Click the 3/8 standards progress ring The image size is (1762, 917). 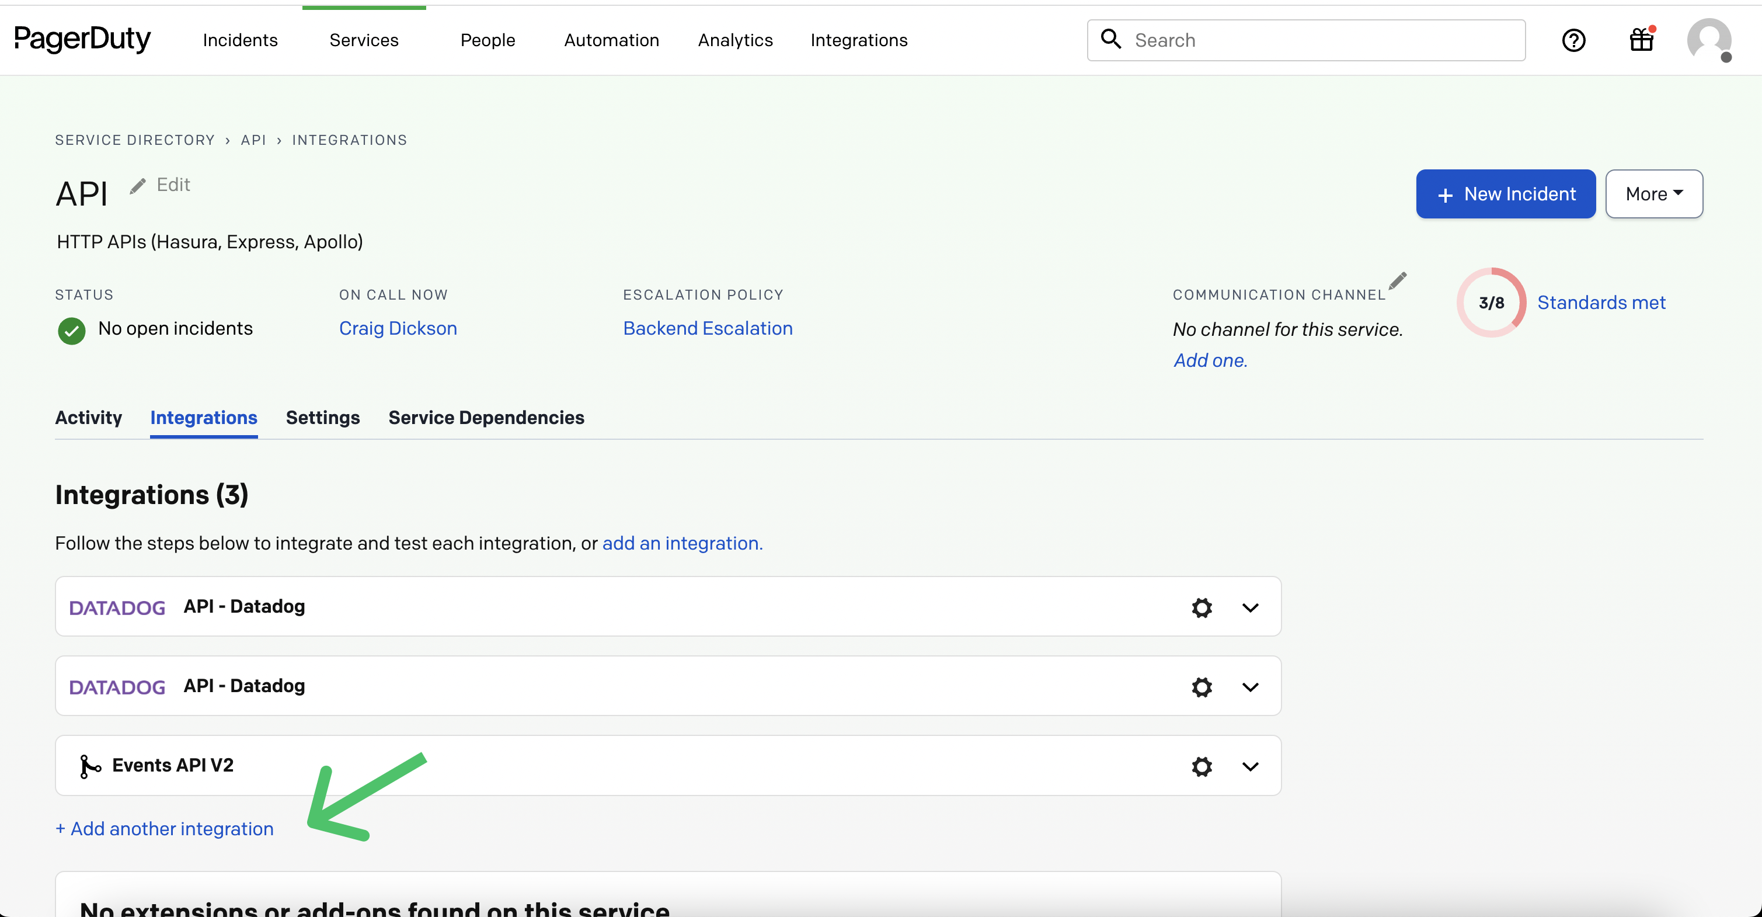coord(1491,303)
